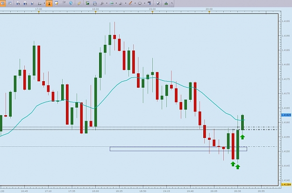Click the second chart window layout icon
The height and width of the screenshot is (193, 292).
(x=10, y=3)
